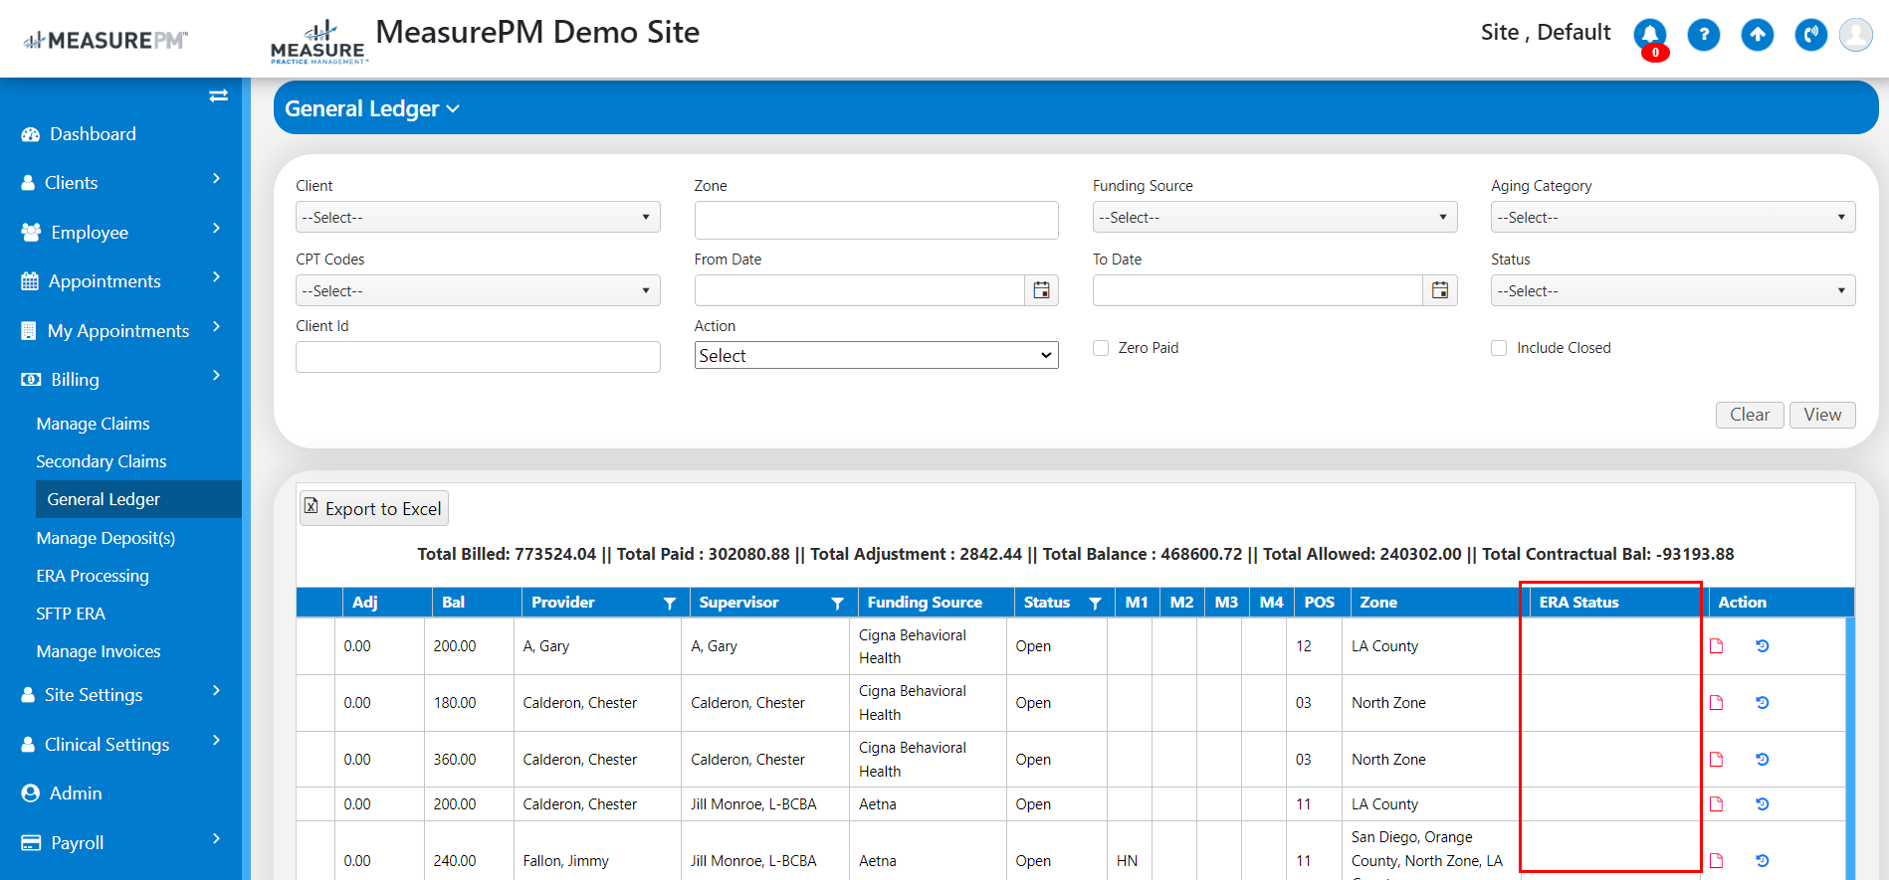Filter the Provider column
This screenshot has width=1889, height=880.
point(670,603)
